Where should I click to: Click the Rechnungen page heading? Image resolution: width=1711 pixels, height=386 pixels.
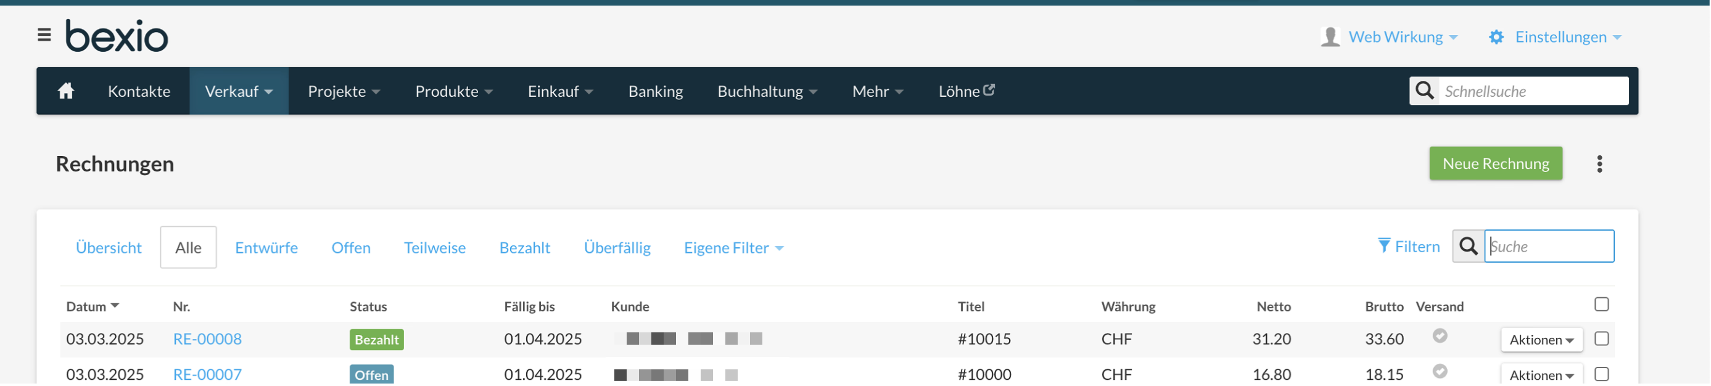click(x=115, y=164)
